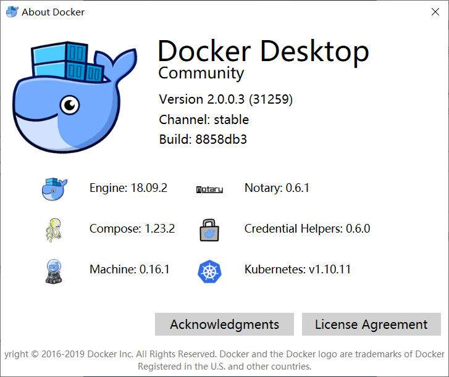
Task: Click the 'Kubernetes: v1.10.11' text
Action: (298, 269)
